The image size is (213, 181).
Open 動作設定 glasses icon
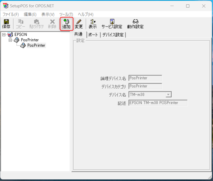[135, 24]
